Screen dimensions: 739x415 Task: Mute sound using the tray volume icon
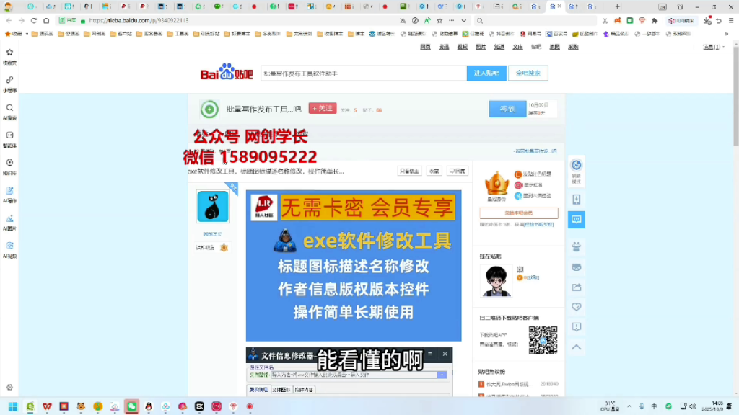tap(692, 406)
